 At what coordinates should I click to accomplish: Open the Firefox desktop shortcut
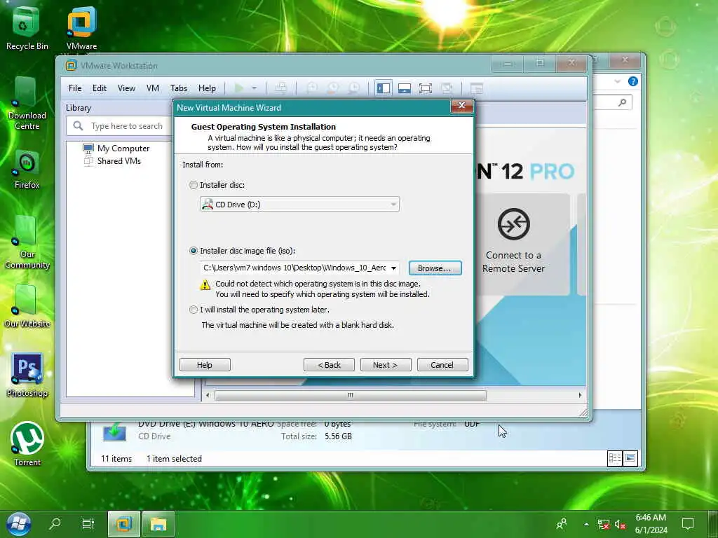click(27, 170)
